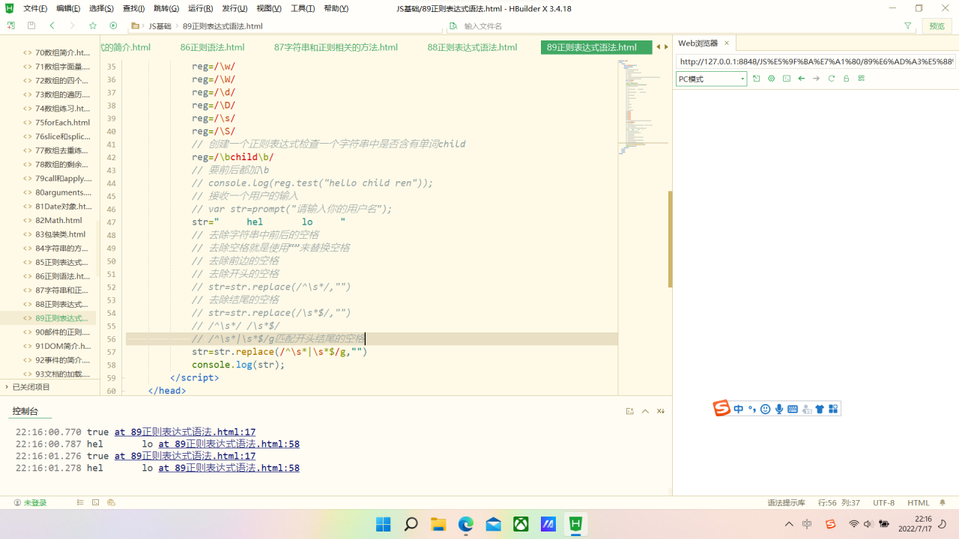The width and height of the screenshot is (959, 539).
Task: Click the notification bell in status bar
Action: coord(943,503)
